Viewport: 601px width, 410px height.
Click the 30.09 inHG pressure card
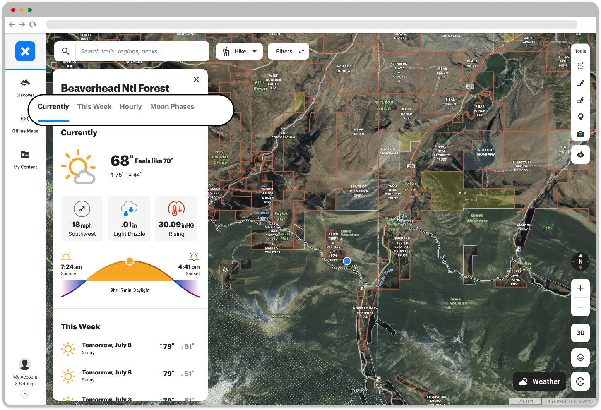point(176,218)
